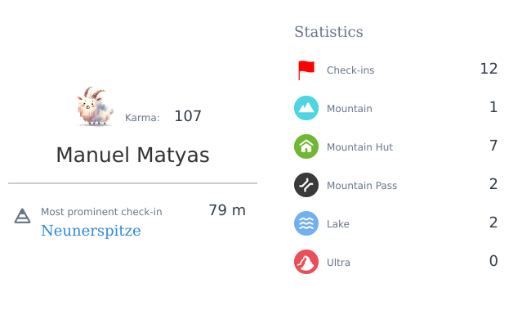Select the Check-ins label
The width and height of the screenshot is (531, 315).
pos(350,70)
